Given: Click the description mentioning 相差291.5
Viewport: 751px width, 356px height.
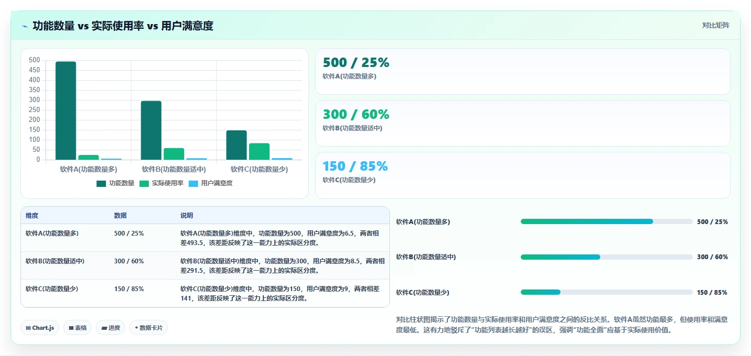Looking at the screenshot, I should coord(283,266).
